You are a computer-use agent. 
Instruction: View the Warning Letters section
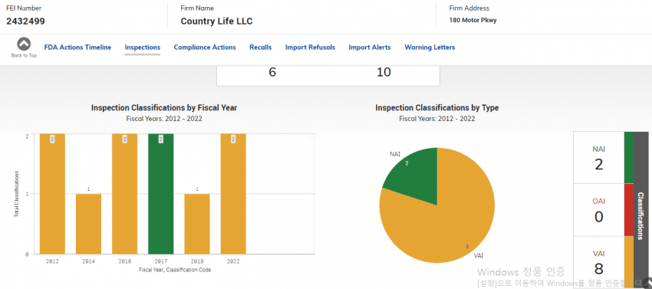coord(430,48)
